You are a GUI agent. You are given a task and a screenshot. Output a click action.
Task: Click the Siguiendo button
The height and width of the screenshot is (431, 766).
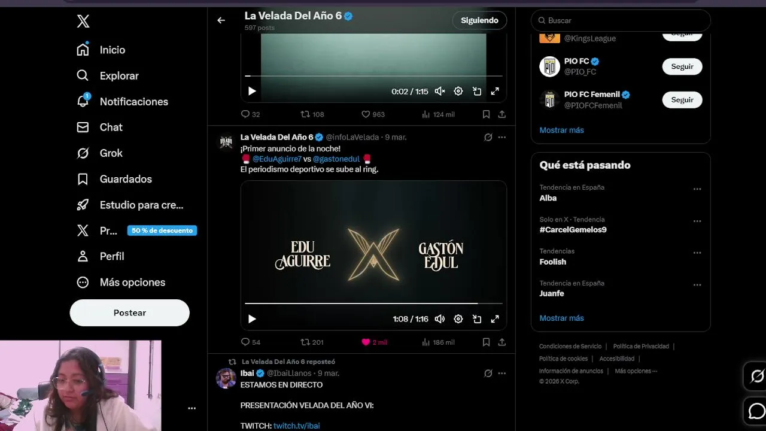479,20
